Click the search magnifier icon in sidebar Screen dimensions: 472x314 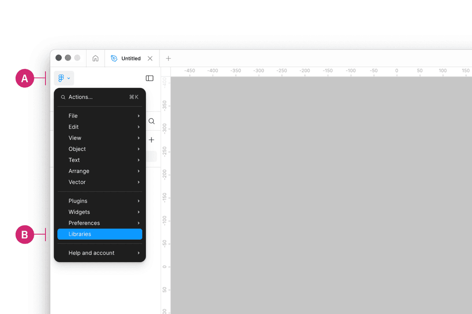tap(152, 121)
